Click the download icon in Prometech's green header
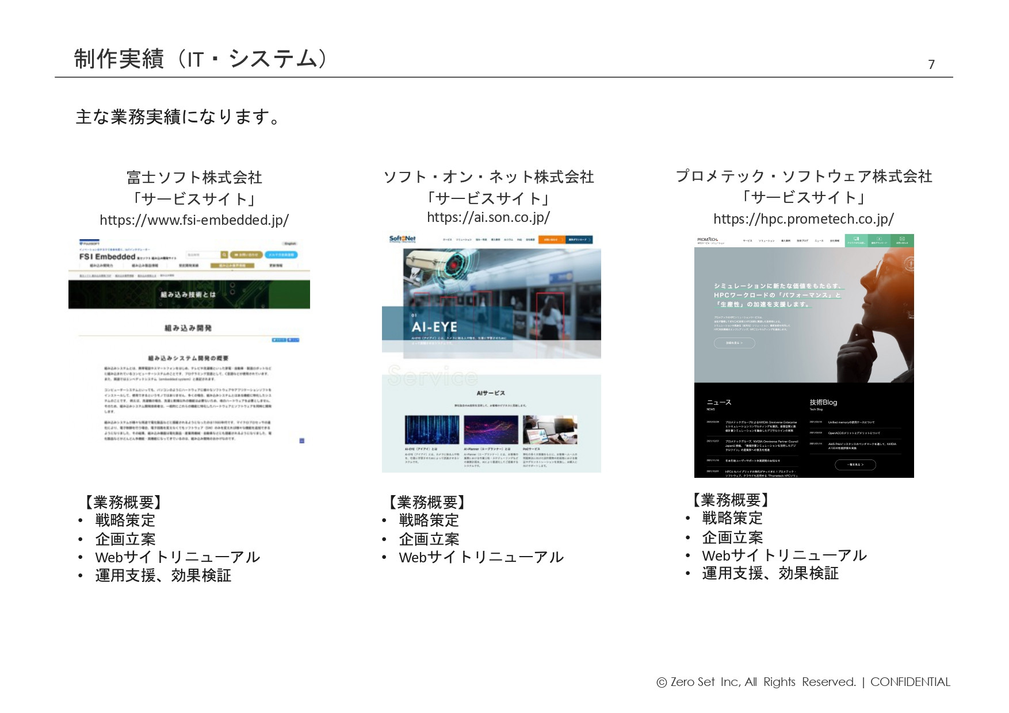The height and width of the screenshot is (713, 1009). 879,239
